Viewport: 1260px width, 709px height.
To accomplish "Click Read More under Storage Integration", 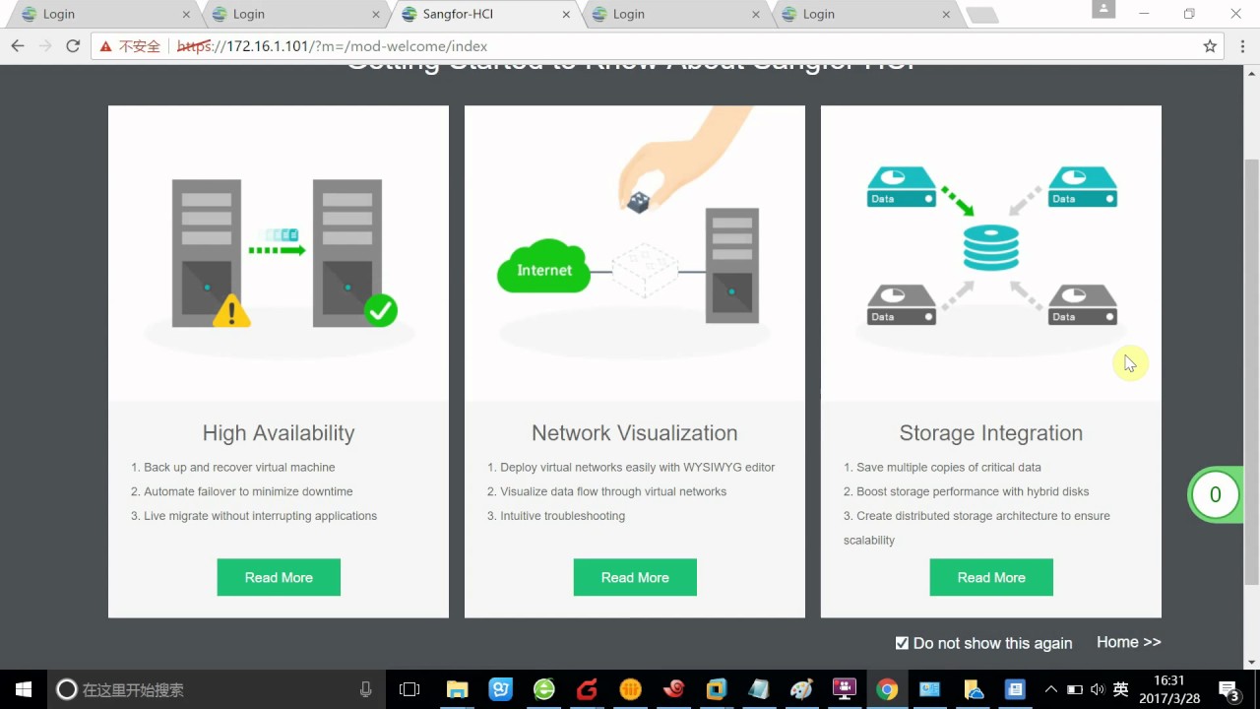I will 991,577.
